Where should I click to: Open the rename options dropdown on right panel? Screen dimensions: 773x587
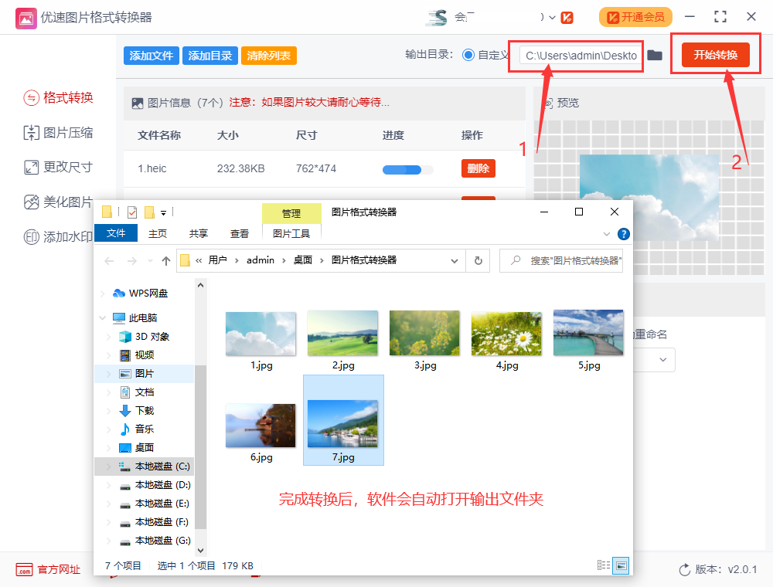point(662,360)
